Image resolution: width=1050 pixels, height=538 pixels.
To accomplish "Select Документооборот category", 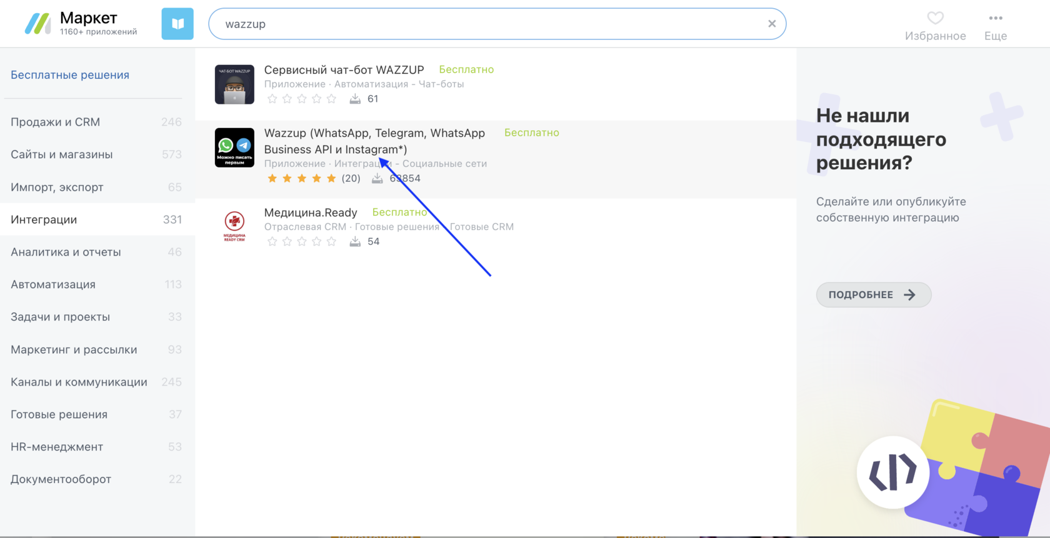I will [61, 479].
